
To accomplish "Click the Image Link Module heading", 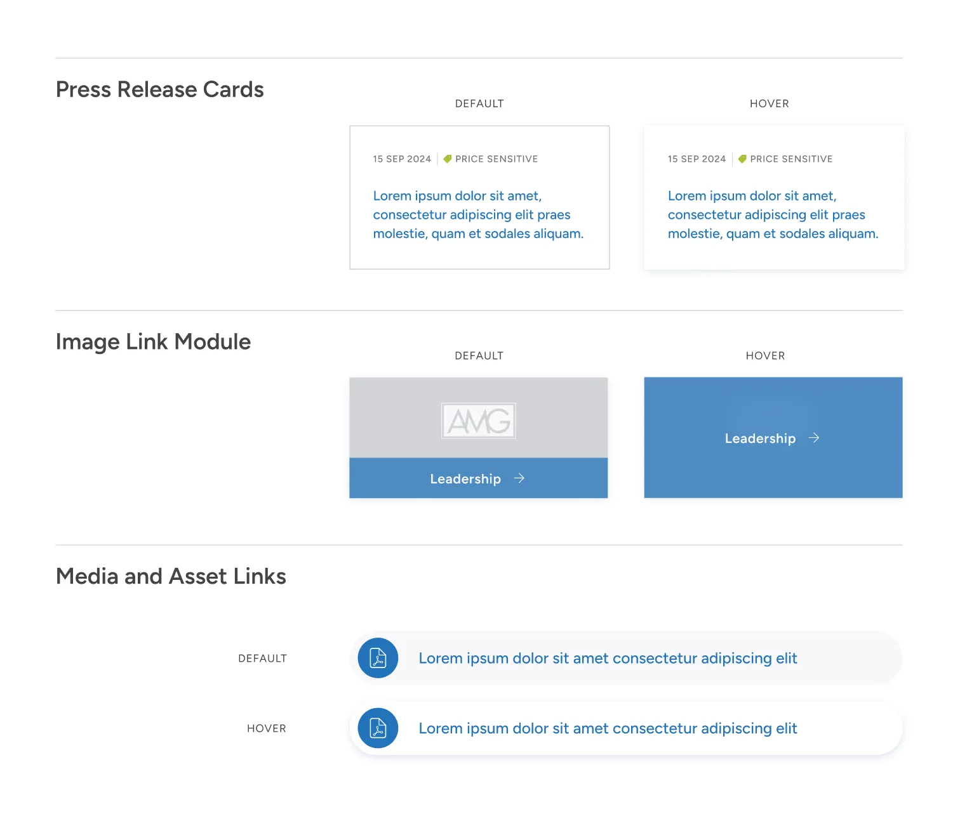I will click(x=152, y=341).
